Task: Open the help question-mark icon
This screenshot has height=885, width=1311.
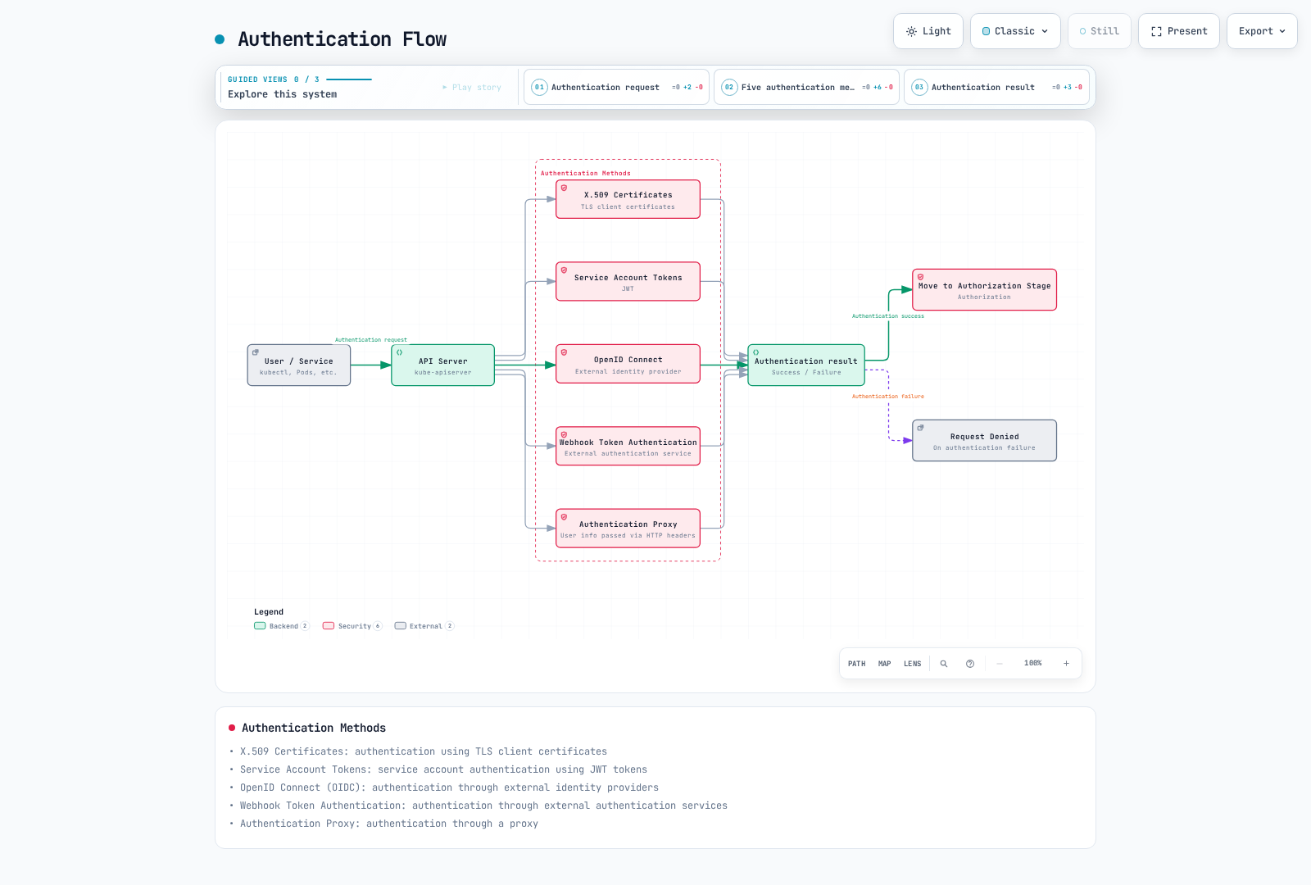Action: coord(970,664)
